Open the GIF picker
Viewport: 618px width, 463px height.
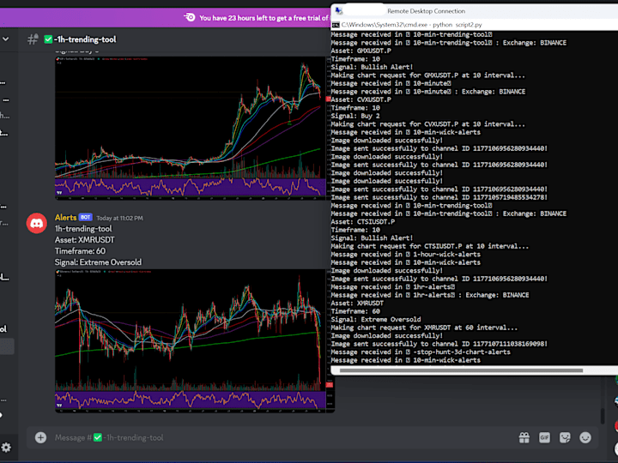544,437
